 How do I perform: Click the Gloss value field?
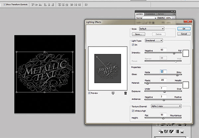tap(163, 71)
